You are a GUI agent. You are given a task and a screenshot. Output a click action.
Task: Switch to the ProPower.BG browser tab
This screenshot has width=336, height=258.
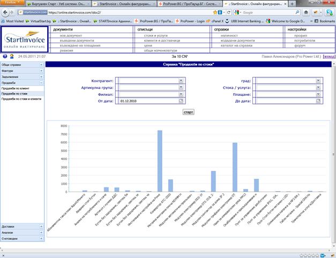(x=189, y=4)
